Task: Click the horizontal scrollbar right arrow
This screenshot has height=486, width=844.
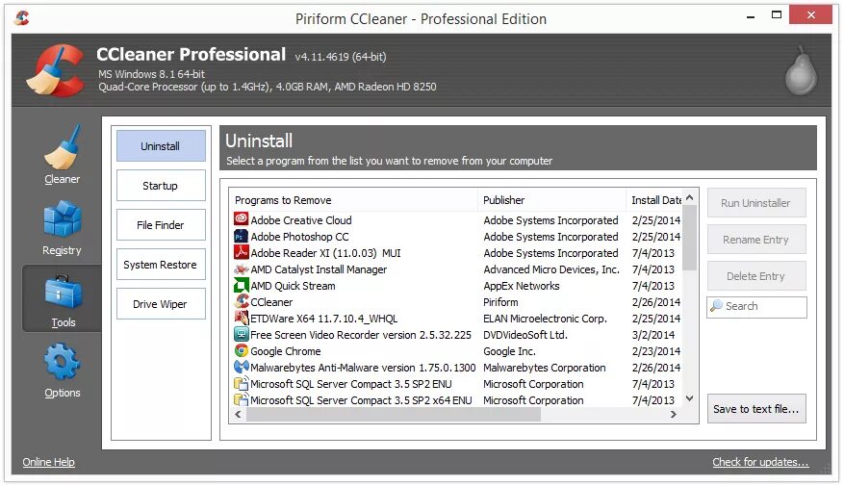Action: pyautogui.click(x=674, y=415)
